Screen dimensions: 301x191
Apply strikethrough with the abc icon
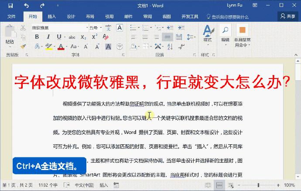click(x=72, y=37)
